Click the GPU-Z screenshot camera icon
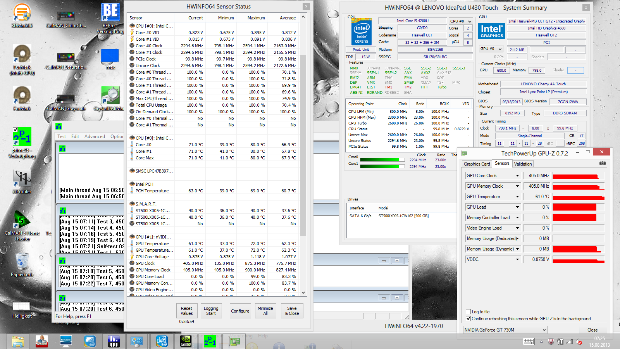620x349 pixels. pos(602,164)
